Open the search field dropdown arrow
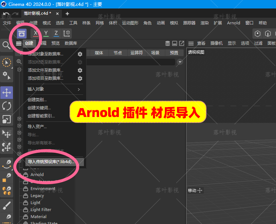This screenshot has width=276, height=224. click(x=180, y=62)
